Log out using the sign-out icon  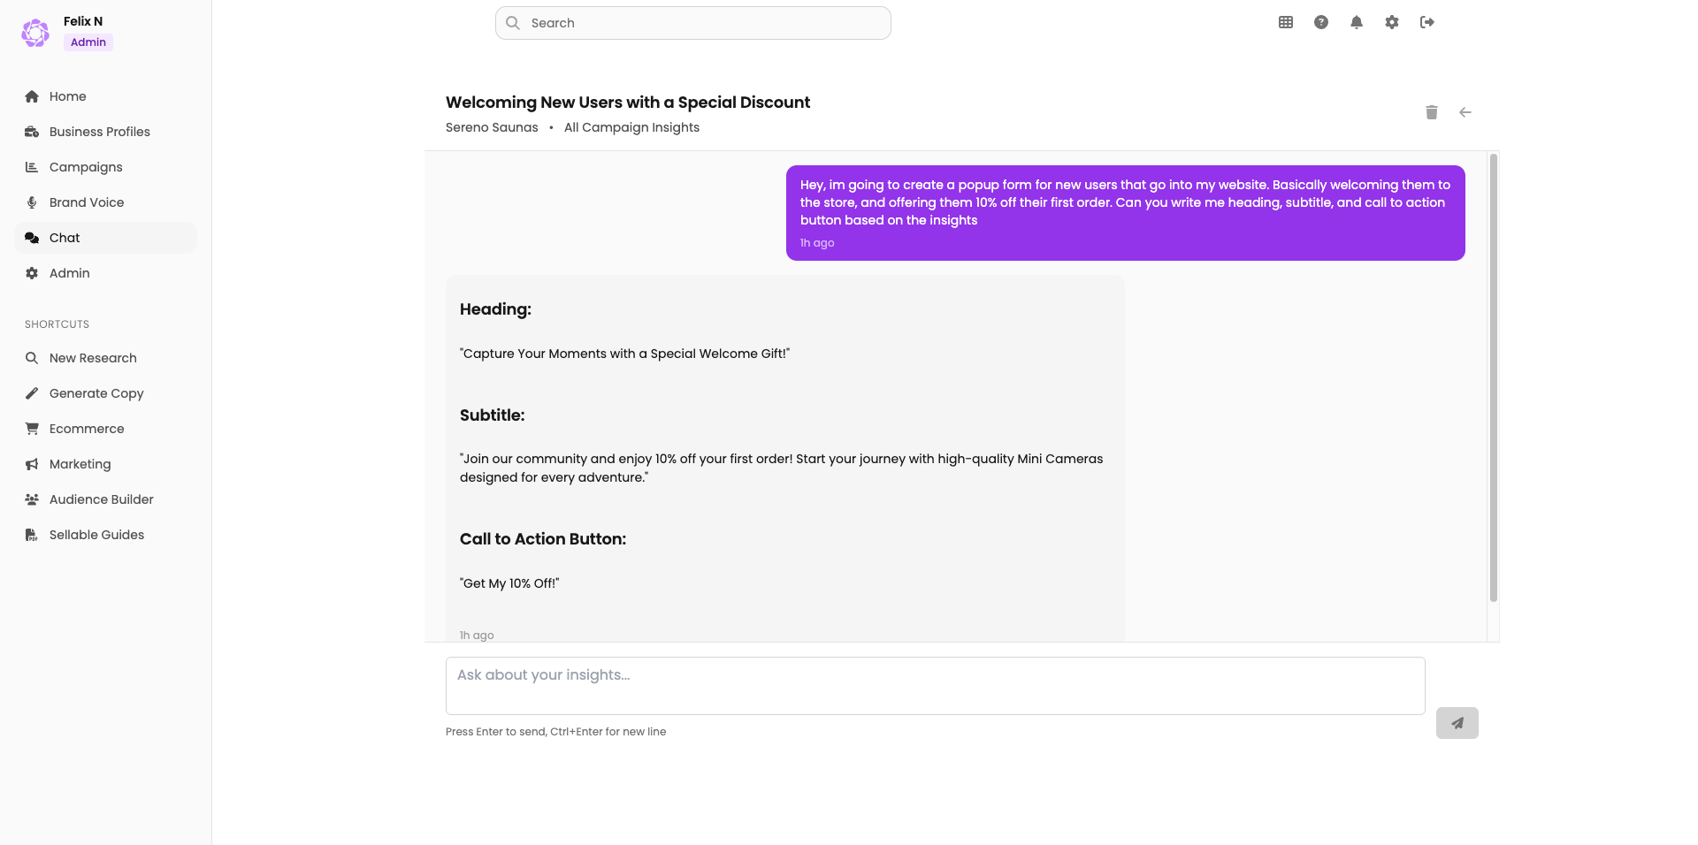click(1426, 22)
